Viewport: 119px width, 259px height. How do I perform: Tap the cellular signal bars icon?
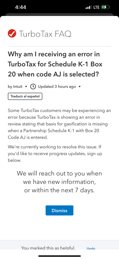click(89, 7)
